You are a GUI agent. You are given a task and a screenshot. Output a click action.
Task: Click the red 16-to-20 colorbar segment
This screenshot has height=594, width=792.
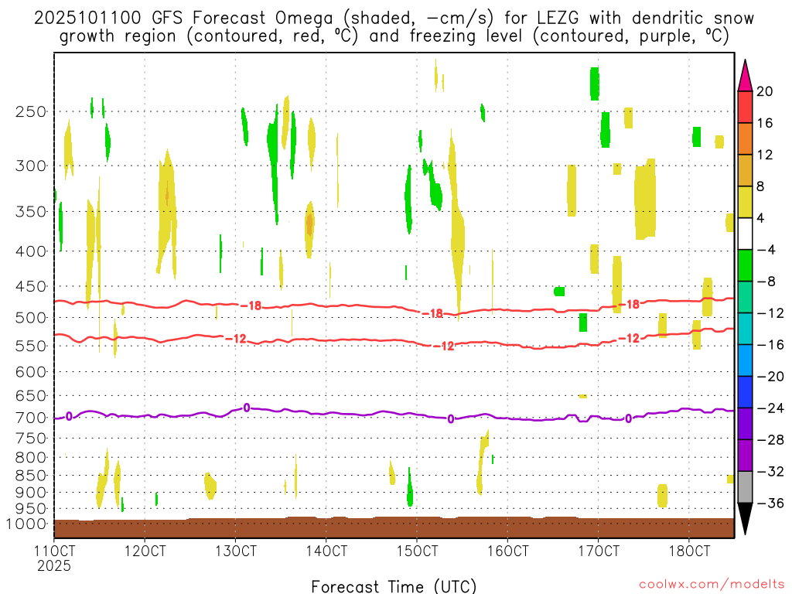[x=745, y=107]
